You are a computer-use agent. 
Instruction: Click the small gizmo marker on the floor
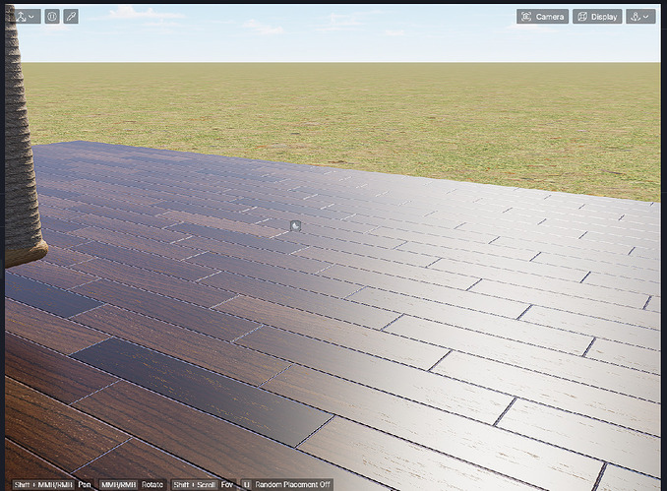coord(296,226)
